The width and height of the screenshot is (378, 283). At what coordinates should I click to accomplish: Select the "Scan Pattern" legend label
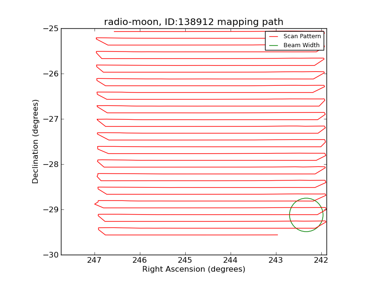302,36
